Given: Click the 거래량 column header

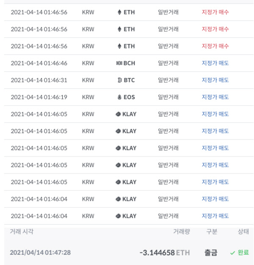Looking at the screenshot, I should 182,232.
